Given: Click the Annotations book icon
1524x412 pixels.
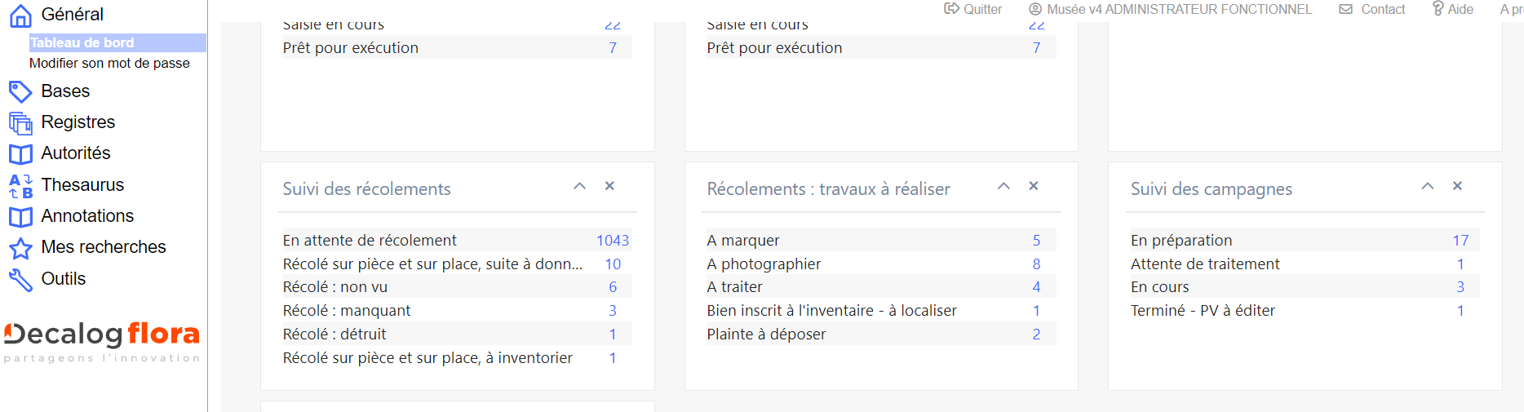Looking at the screenshot, I should pyautogui.click(x=20, y=216).
